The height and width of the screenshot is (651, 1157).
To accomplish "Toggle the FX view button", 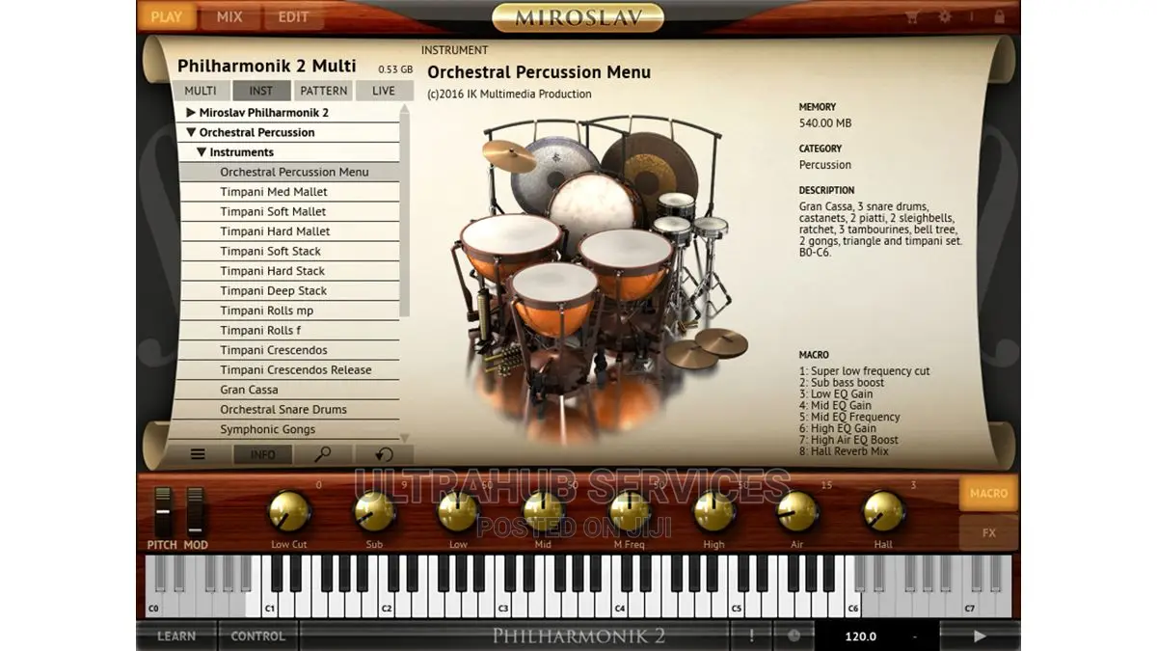I will pos(988,532).
